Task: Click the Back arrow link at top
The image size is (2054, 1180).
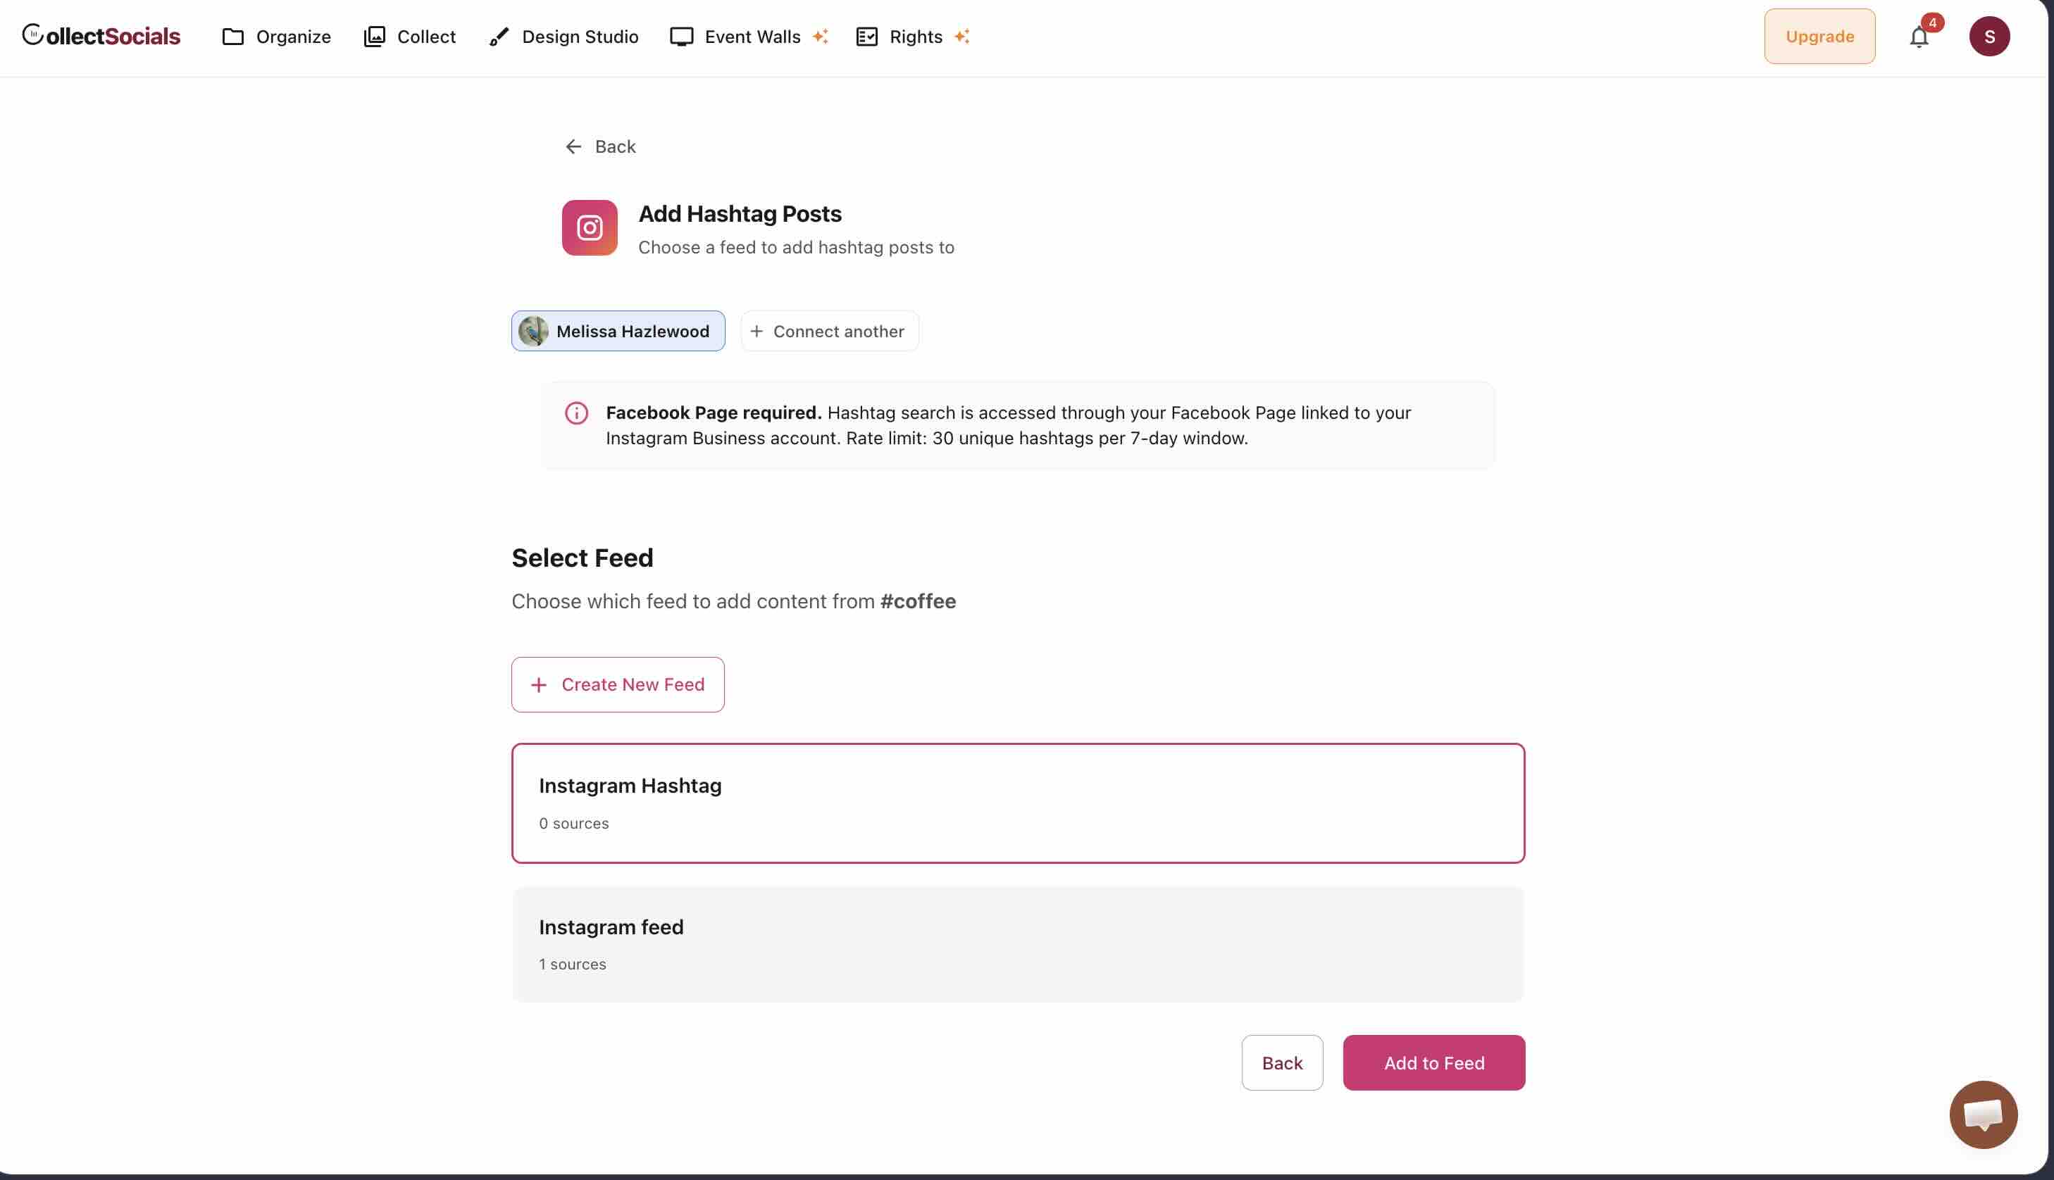Action: click(x=601, y=146)
